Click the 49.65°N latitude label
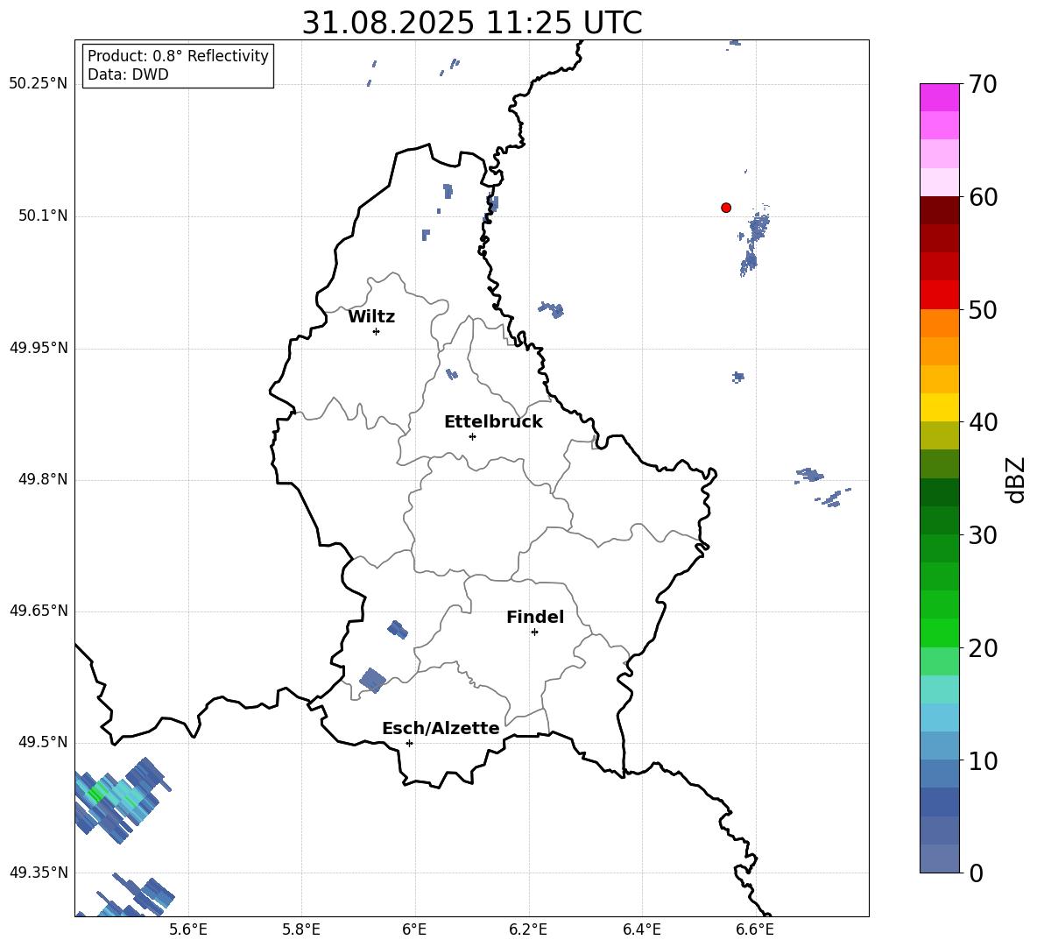 click(x=39, y=610)
